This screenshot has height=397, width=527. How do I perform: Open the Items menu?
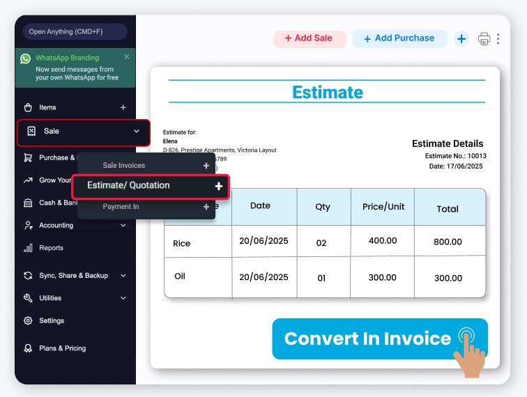pos(47,107)
